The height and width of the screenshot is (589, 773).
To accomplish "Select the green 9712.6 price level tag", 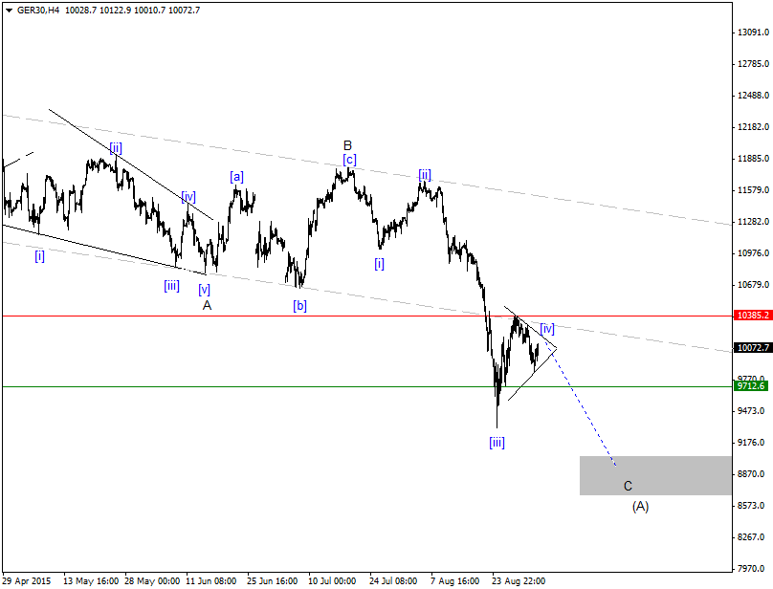I will [x=751, y=386].
